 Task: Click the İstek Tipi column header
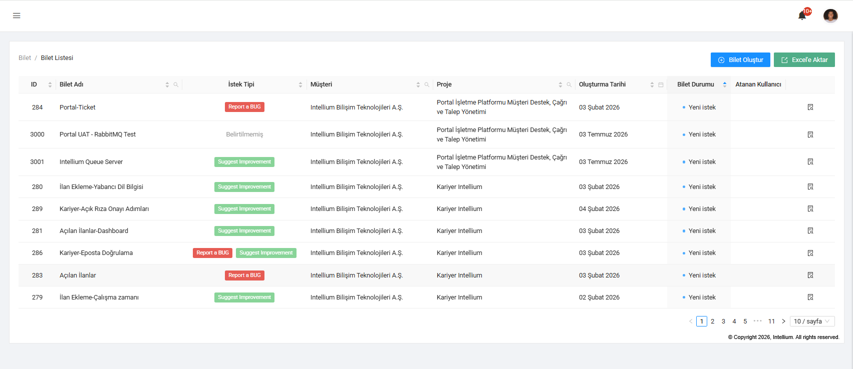tap(241, 84)
